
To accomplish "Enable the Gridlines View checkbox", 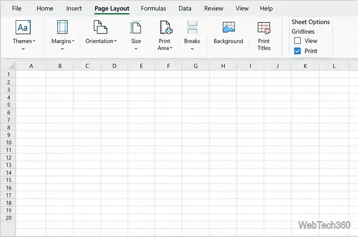I will 297,41.
